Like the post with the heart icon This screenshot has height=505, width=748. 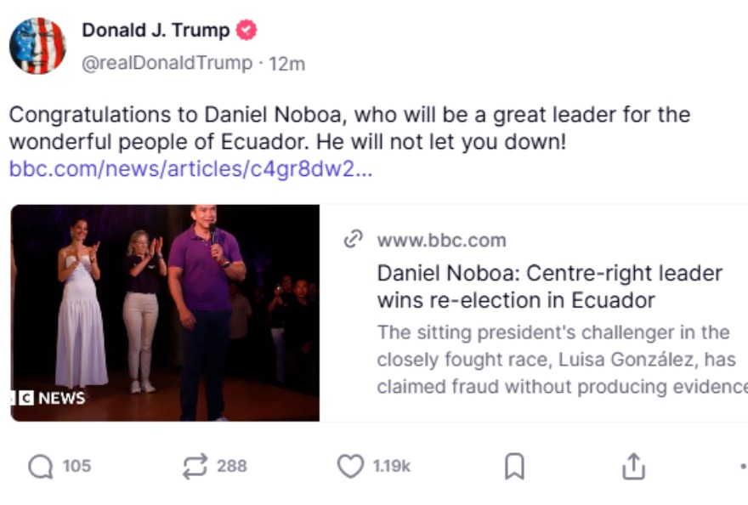pos(350,466)
